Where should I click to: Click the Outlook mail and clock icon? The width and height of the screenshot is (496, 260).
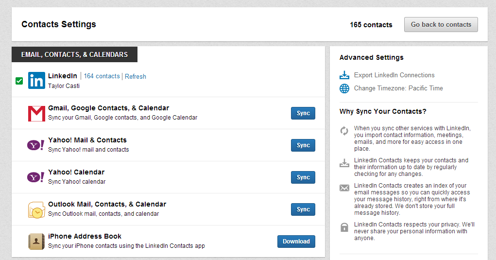[x=36, y=209]
